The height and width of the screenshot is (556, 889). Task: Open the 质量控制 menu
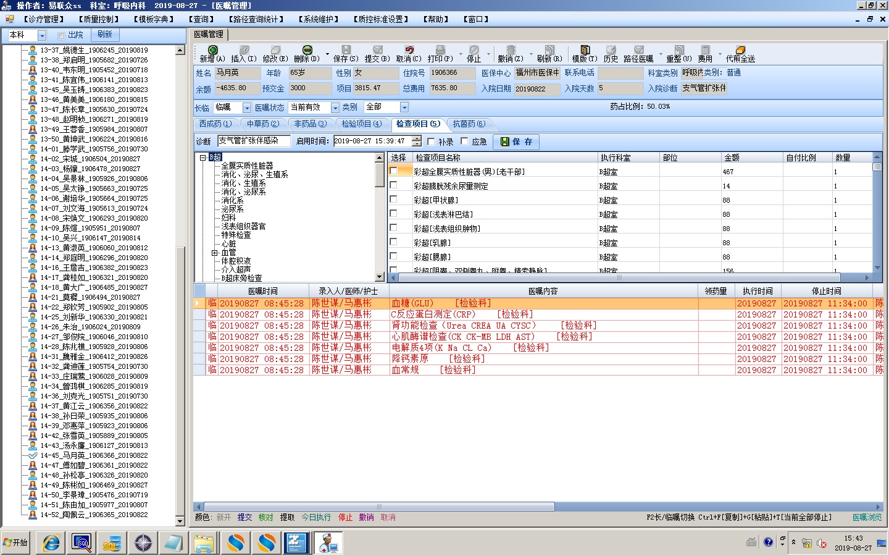pos(99,19)
